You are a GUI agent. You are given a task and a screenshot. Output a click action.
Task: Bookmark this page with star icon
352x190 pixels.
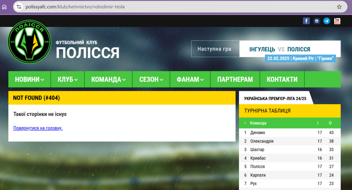[x=339, y=7]
